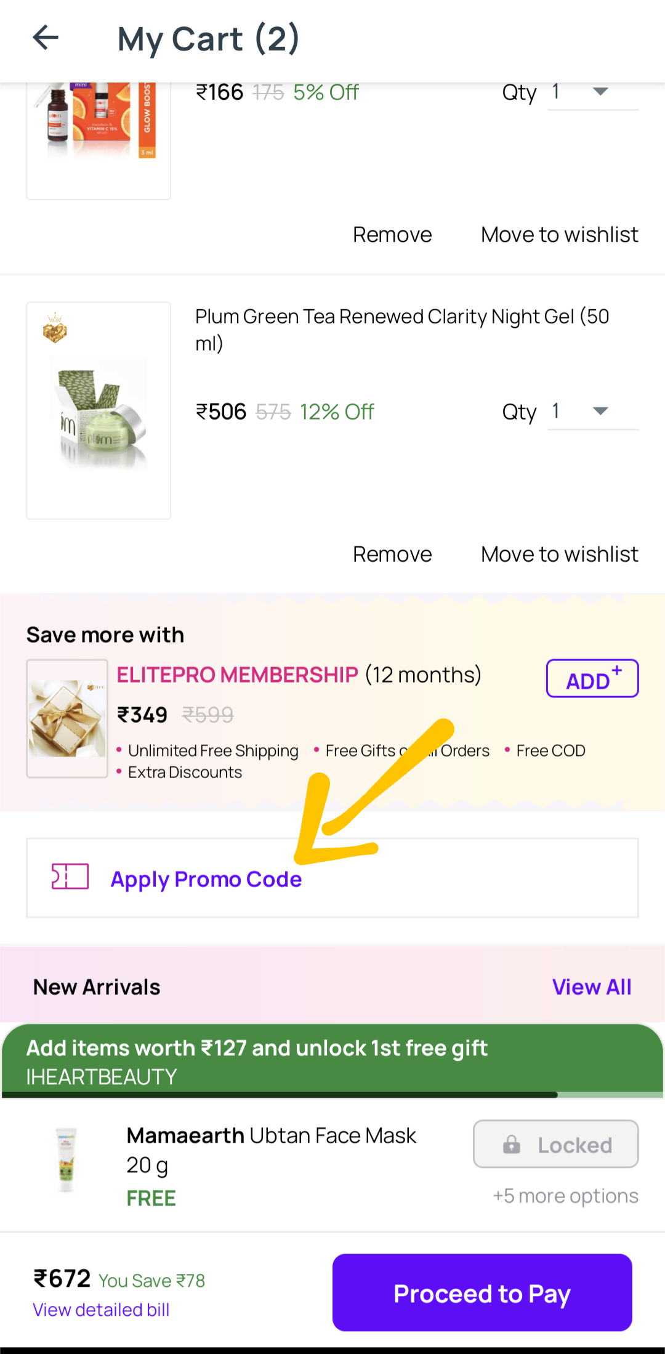Viewport: 665px width, 1354px height.
Task: Tap the lock icon on Locked button
Action: point(512,1145)
